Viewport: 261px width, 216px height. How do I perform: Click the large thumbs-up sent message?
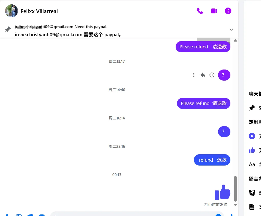(222, 192)
